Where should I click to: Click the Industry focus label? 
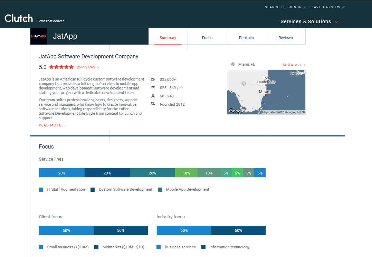coord(171,217)
